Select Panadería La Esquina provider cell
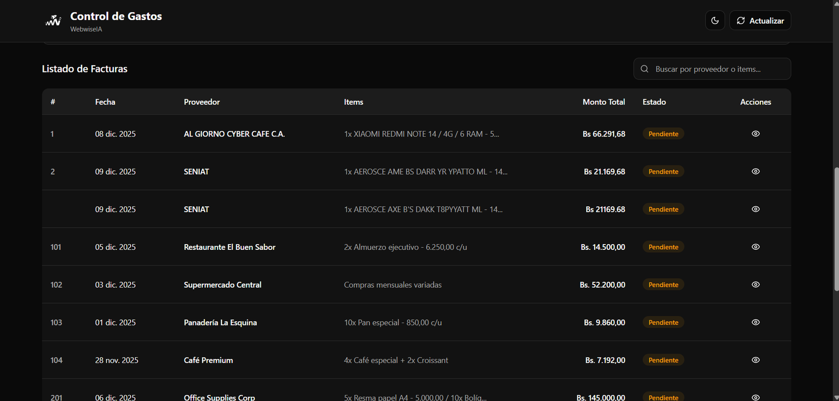The image size is (839, 401). tap(220, 323)
